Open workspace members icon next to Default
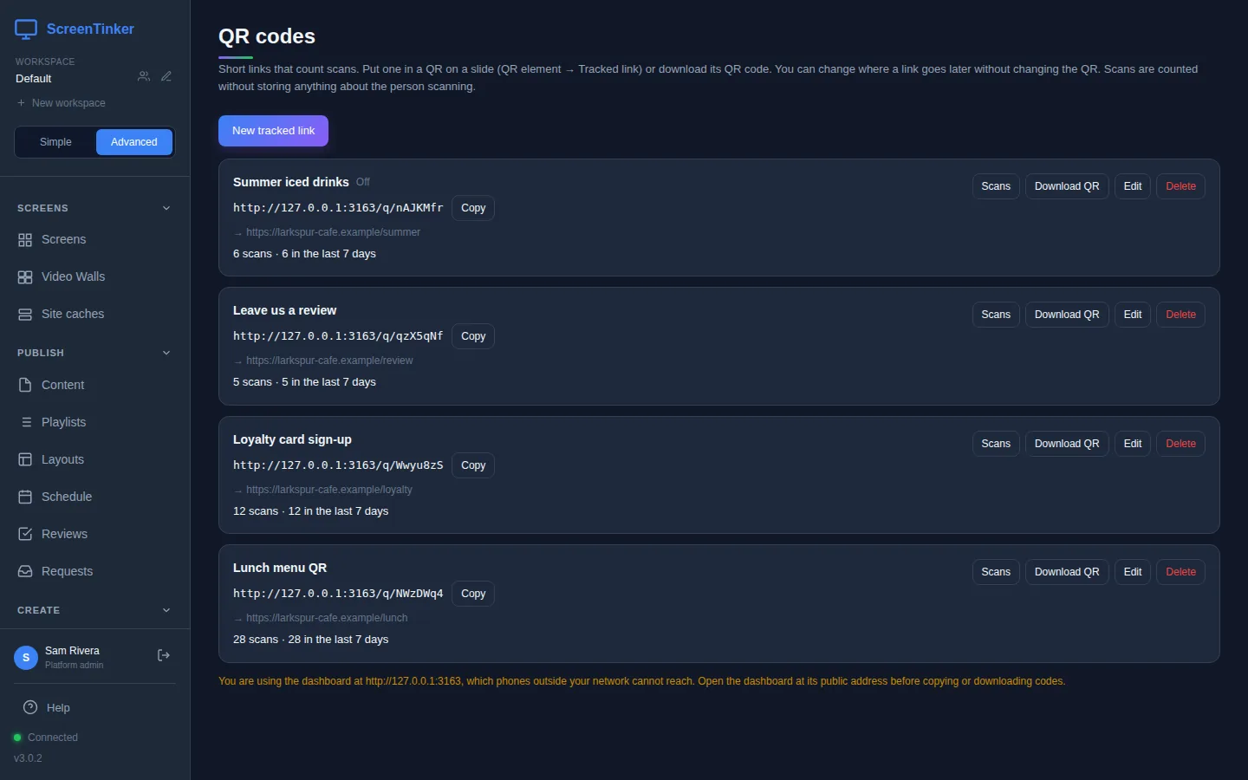The image size is (1248, 780). (x=144, y=77)
